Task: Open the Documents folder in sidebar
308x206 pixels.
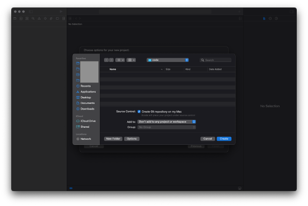Action: pos(87,103)
